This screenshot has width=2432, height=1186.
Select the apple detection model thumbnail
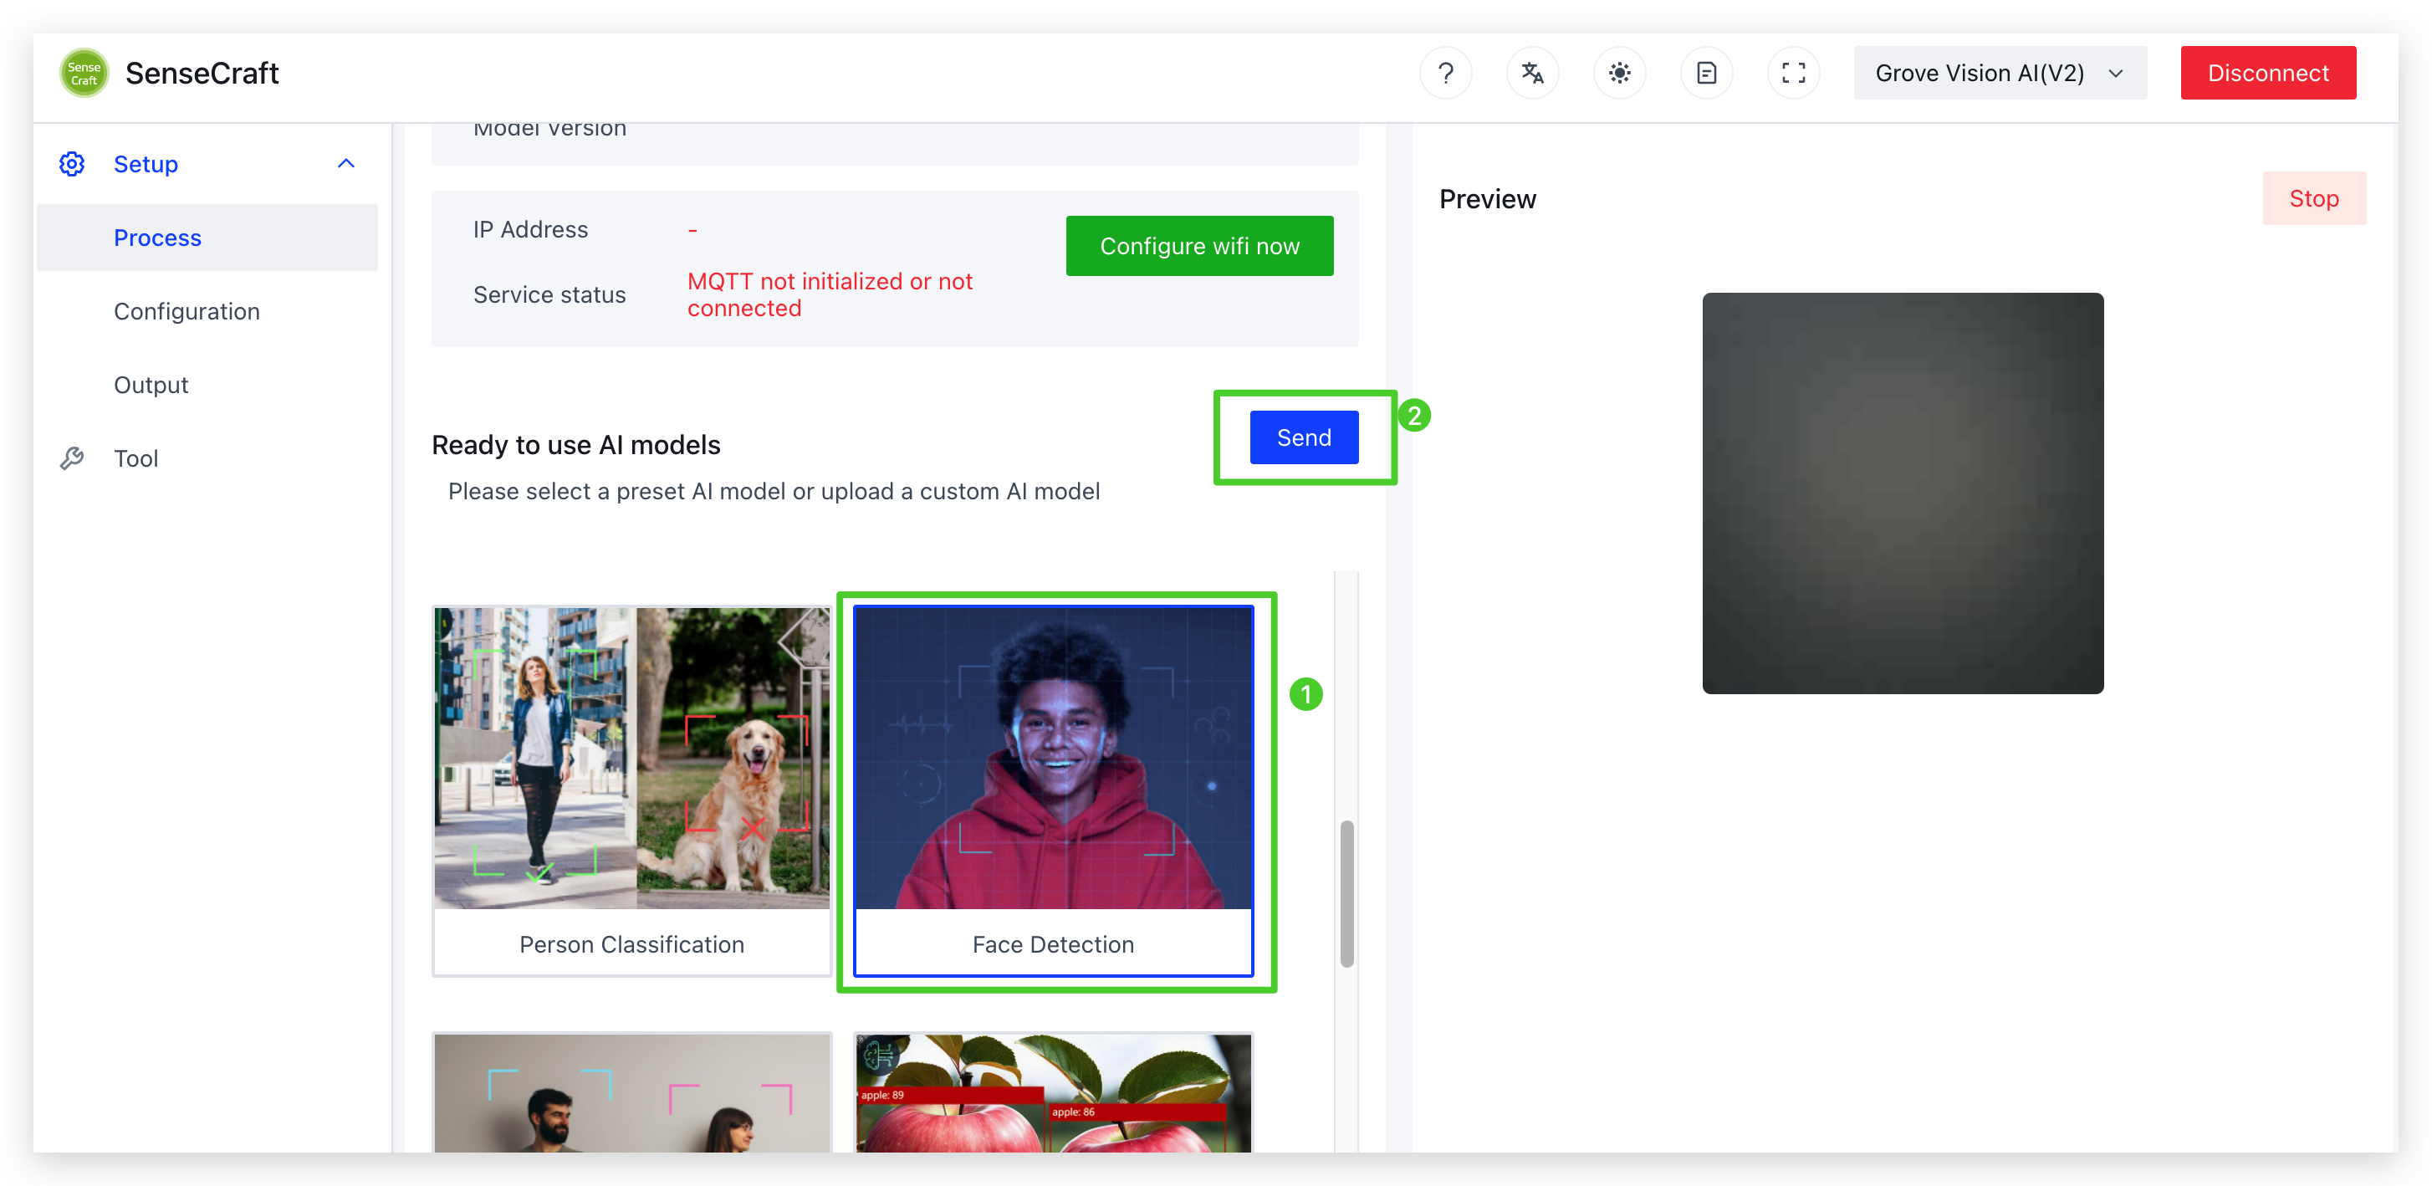tap(1053, 1092)
